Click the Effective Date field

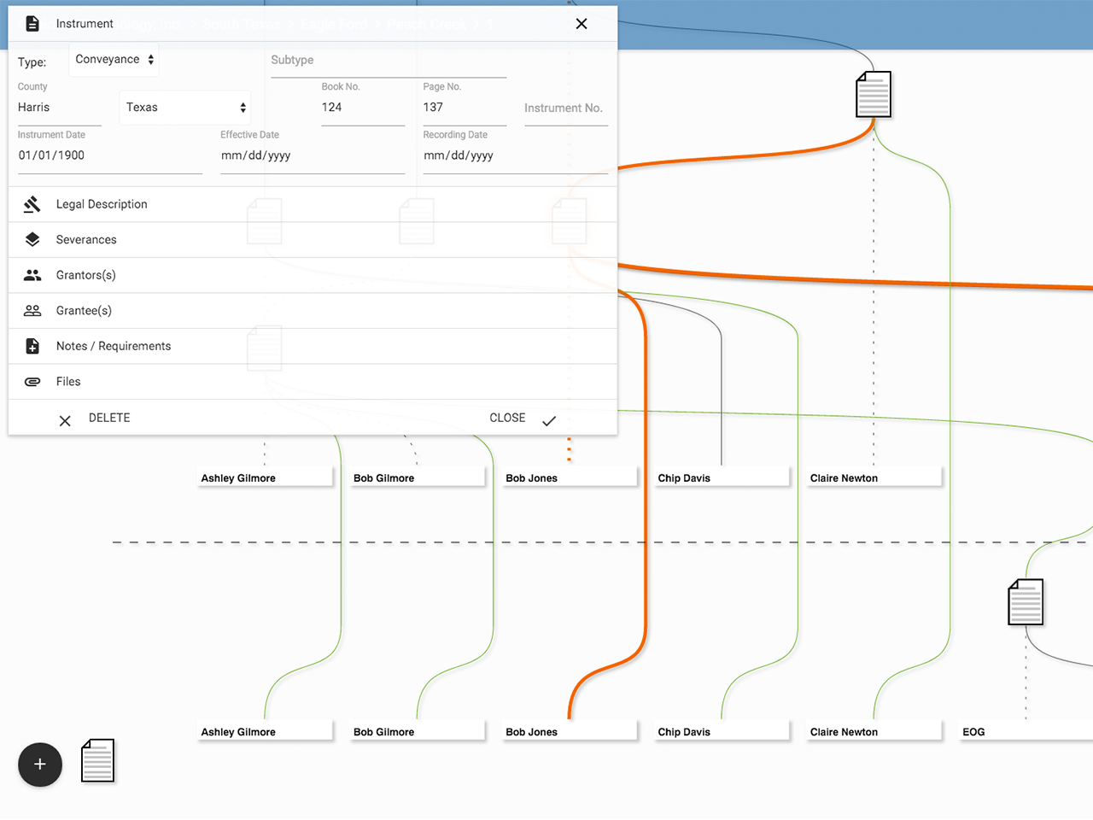point(313,156)
